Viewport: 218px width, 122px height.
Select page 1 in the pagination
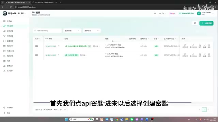pos(204,109)
